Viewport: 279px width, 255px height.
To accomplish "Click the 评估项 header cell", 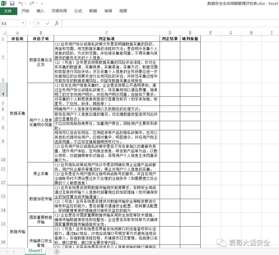I will pos(17,39).
